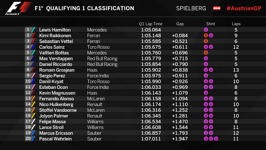266x150 pixels.
Task: Click Vettel's orange supersoft tyre icon
Action: [x=206, y=41]
